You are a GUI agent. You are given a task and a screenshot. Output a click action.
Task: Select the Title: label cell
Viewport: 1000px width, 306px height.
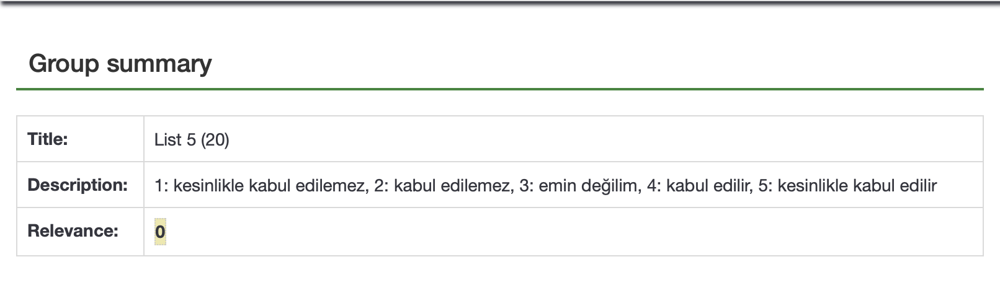pyautogui.click(x=48, y=139)
